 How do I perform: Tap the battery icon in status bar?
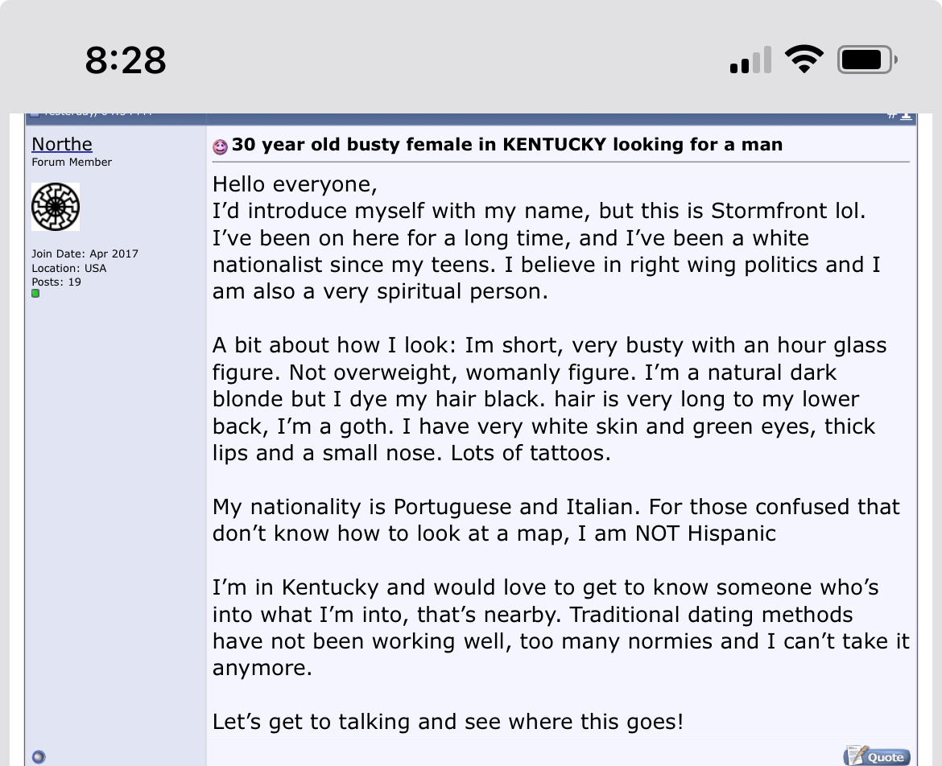tap(866, 60)
